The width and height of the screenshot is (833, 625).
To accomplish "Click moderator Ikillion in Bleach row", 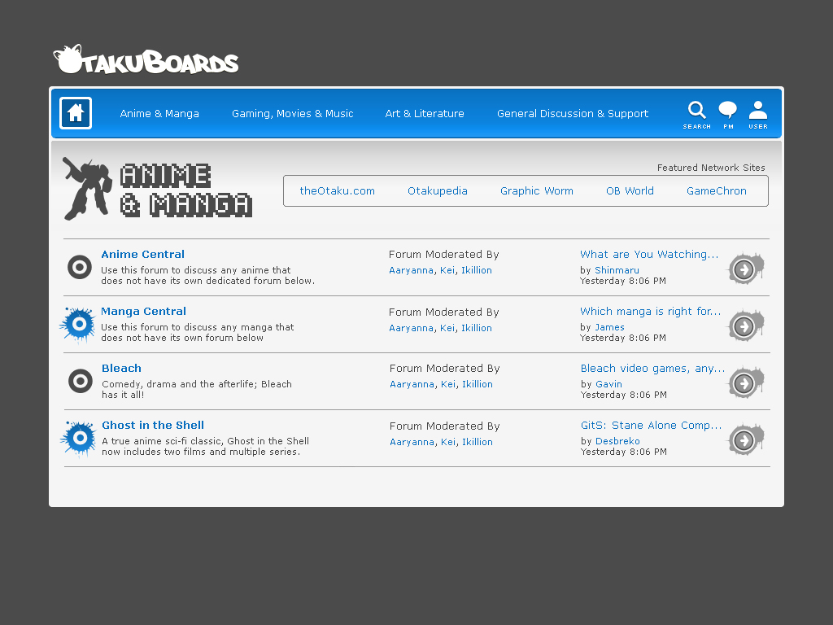I will pos(478,384).
